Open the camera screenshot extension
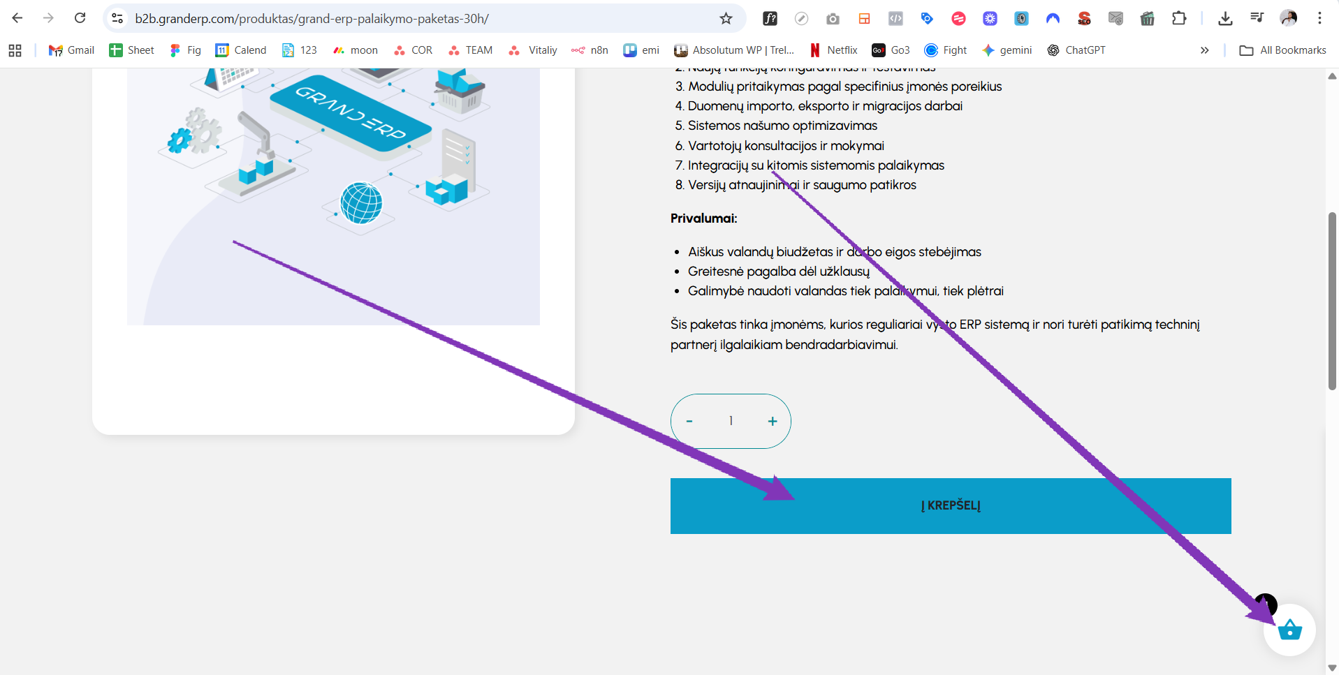Viewport: 1339px width, 675px height. pyautogui.click(x=833, y=19)
